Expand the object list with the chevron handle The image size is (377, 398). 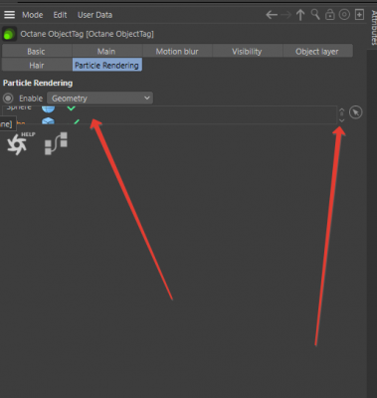coord(342,115)
